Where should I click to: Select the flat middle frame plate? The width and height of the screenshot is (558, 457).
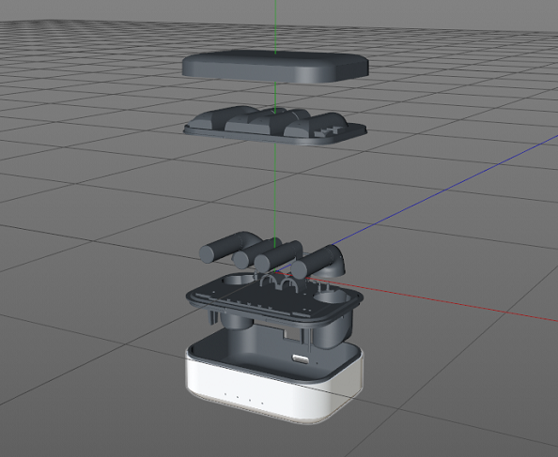coord(274,298)
